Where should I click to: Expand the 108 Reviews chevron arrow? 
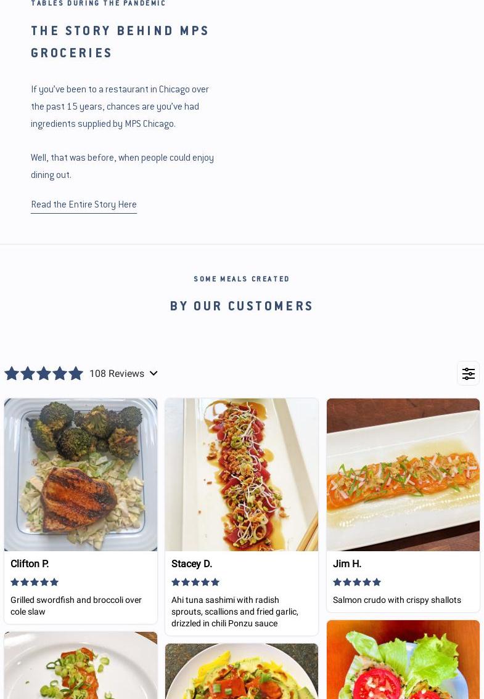(154, 373)
